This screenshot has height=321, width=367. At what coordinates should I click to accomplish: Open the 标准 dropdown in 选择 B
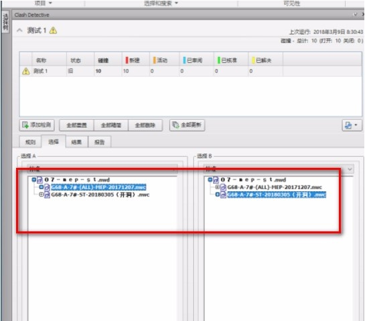pyautogui.click(x=279, y=169)
